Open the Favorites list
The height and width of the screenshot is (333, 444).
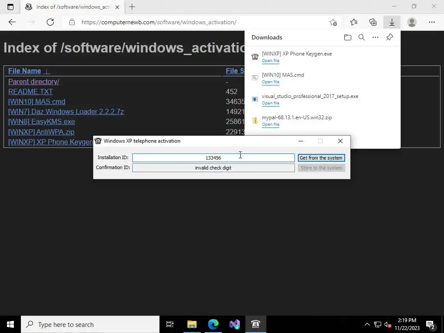354,22
